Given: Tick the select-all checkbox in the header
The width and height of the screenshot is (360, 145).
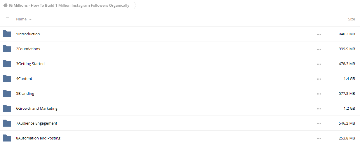Looking at the screenshot, I should 8,19.
